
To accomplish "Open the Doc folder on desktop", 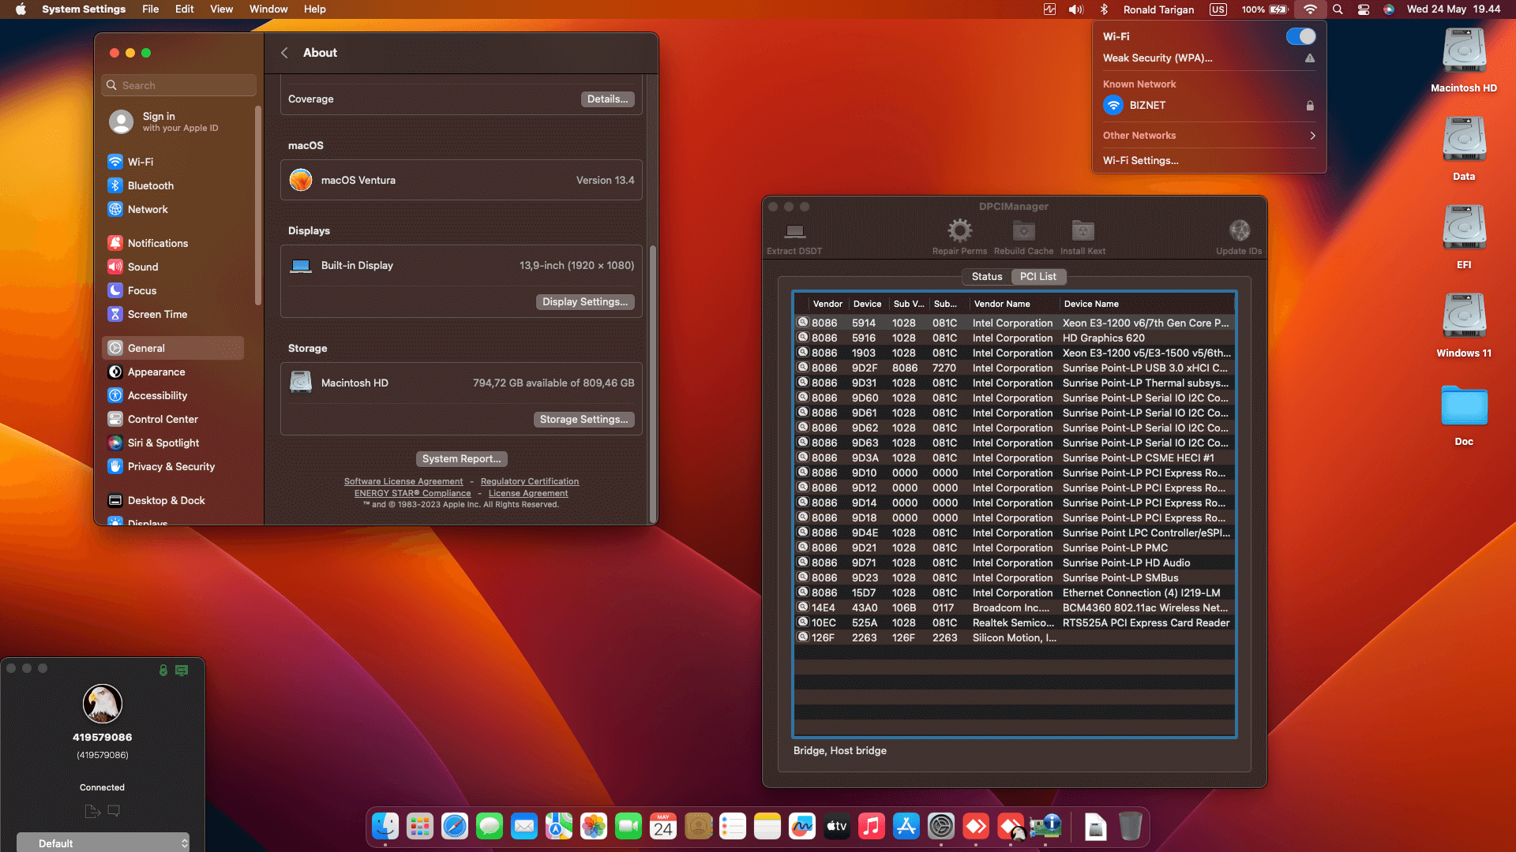I will 1464,415.
